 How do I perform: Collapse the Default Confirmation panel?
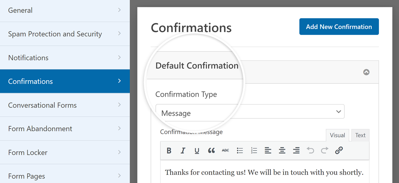pos(366,72)
